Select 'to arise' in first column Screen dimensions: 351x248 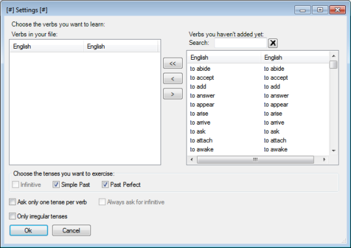(199, 114)
